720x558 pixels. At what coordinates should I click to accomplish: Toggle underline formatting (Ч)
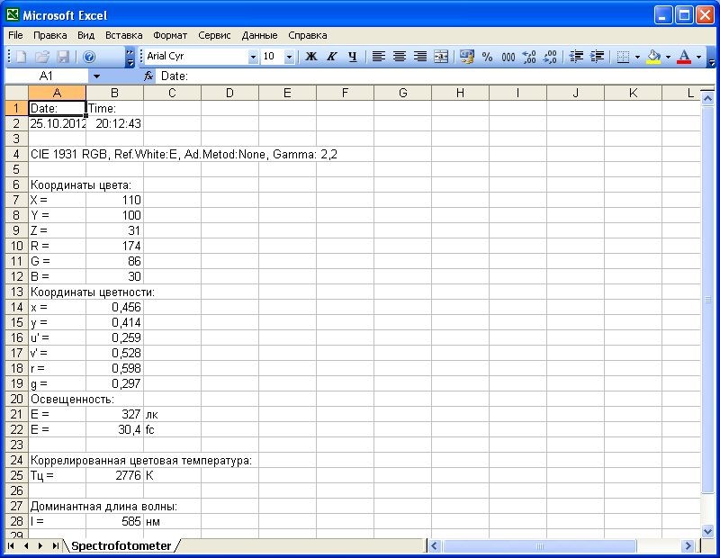352,56
